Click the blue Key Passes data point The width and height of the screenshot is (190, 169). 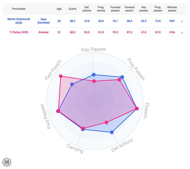point(94,75)
